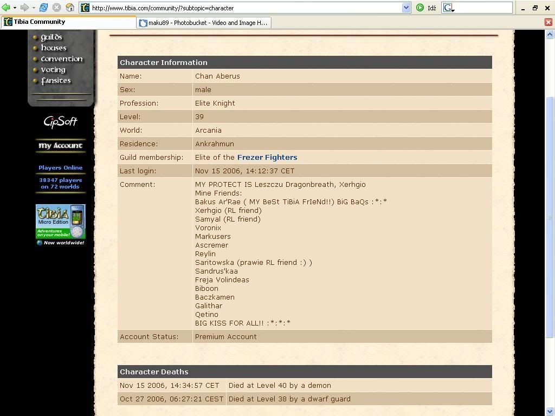Open the back-button history dropdown arrow
This screenshot has width=555, height=416.
15,8
